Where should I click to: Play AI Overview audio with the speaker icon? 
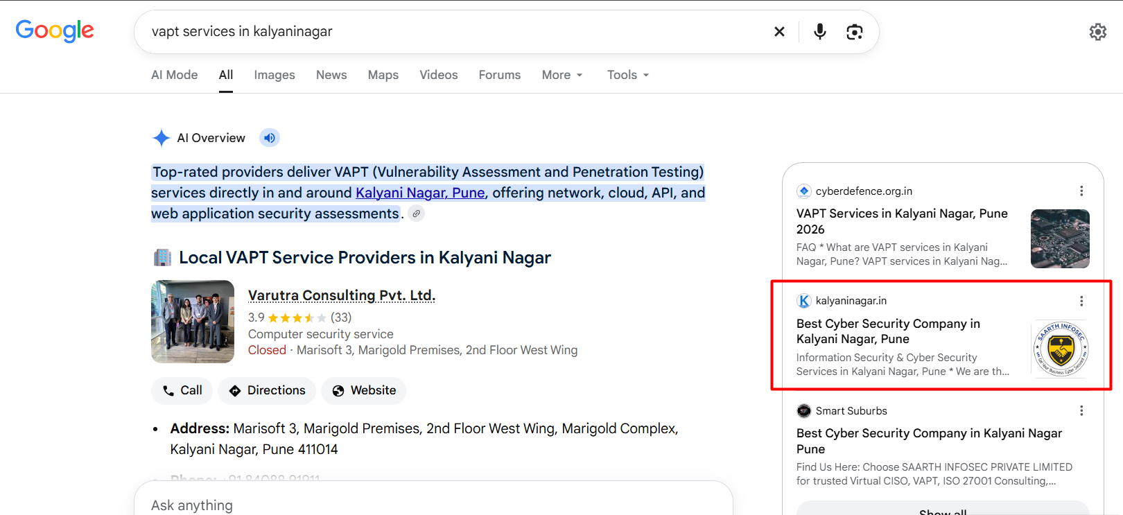[270, 138]
